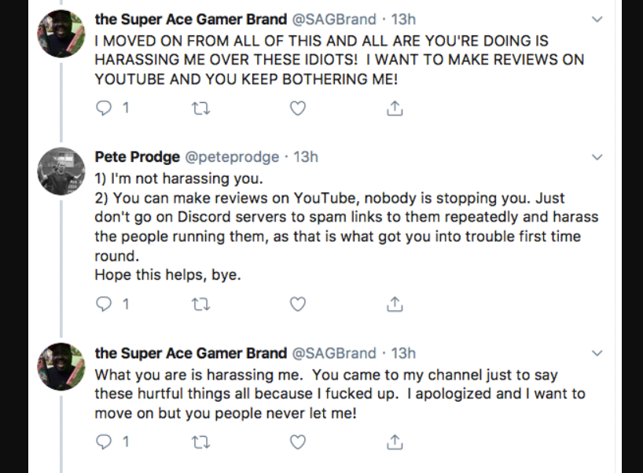Share Pete Prodge's tweet
The height and width of the screenshot is (473, 643).
tap(395, 304)
